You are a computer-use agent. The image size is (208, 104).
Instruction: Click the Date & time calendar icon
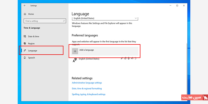(x=25, y=36)
